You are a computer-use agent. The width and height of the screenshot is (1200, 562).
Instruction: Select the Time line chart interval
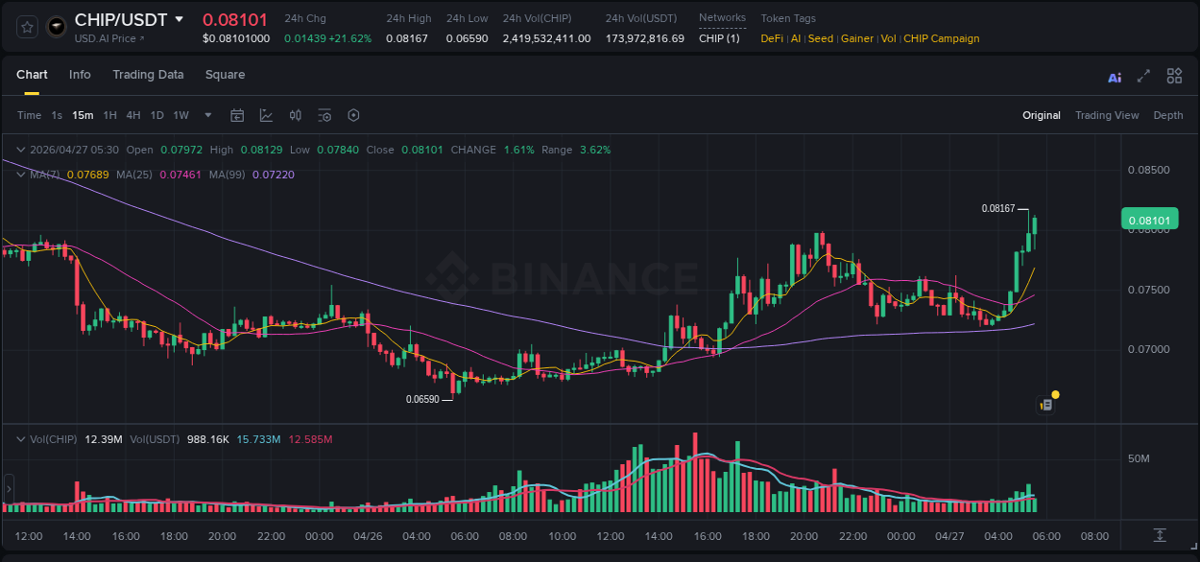(29, 115)
